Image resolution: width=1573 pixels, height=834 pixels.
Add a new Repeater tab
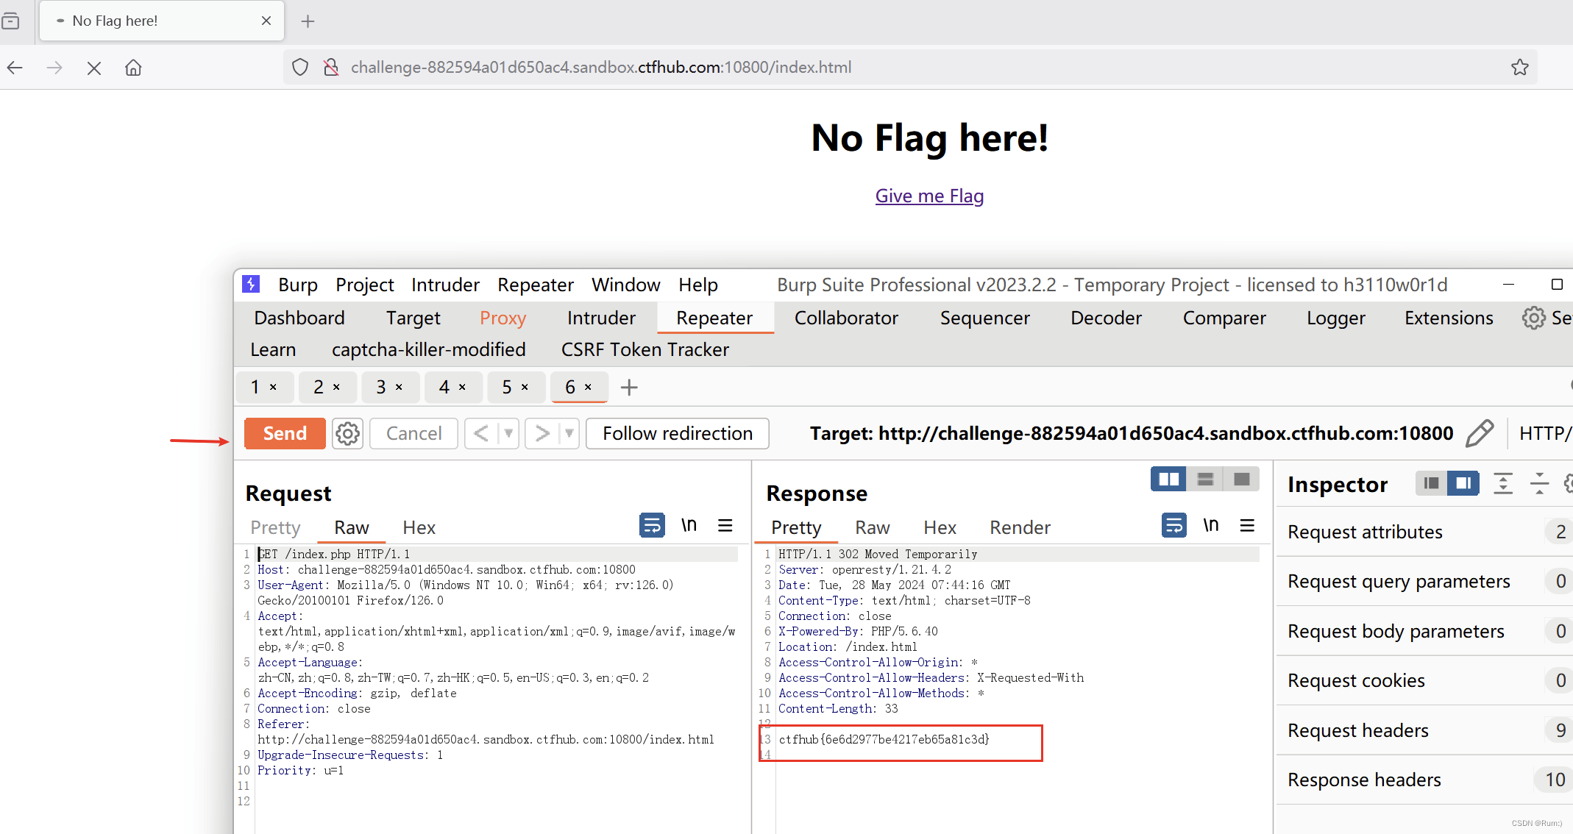[629, 387]
